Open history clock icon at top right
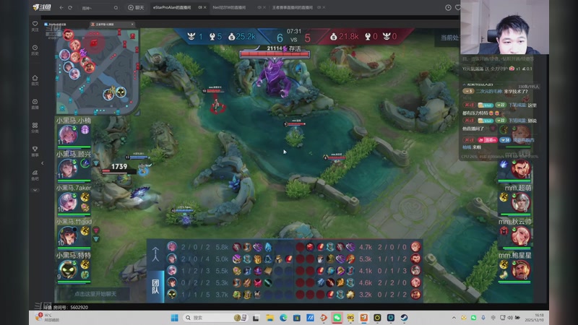This screenshot has width=578, height=325. tap(448, 7)
